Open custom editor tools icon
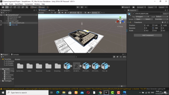 [27, 7]
